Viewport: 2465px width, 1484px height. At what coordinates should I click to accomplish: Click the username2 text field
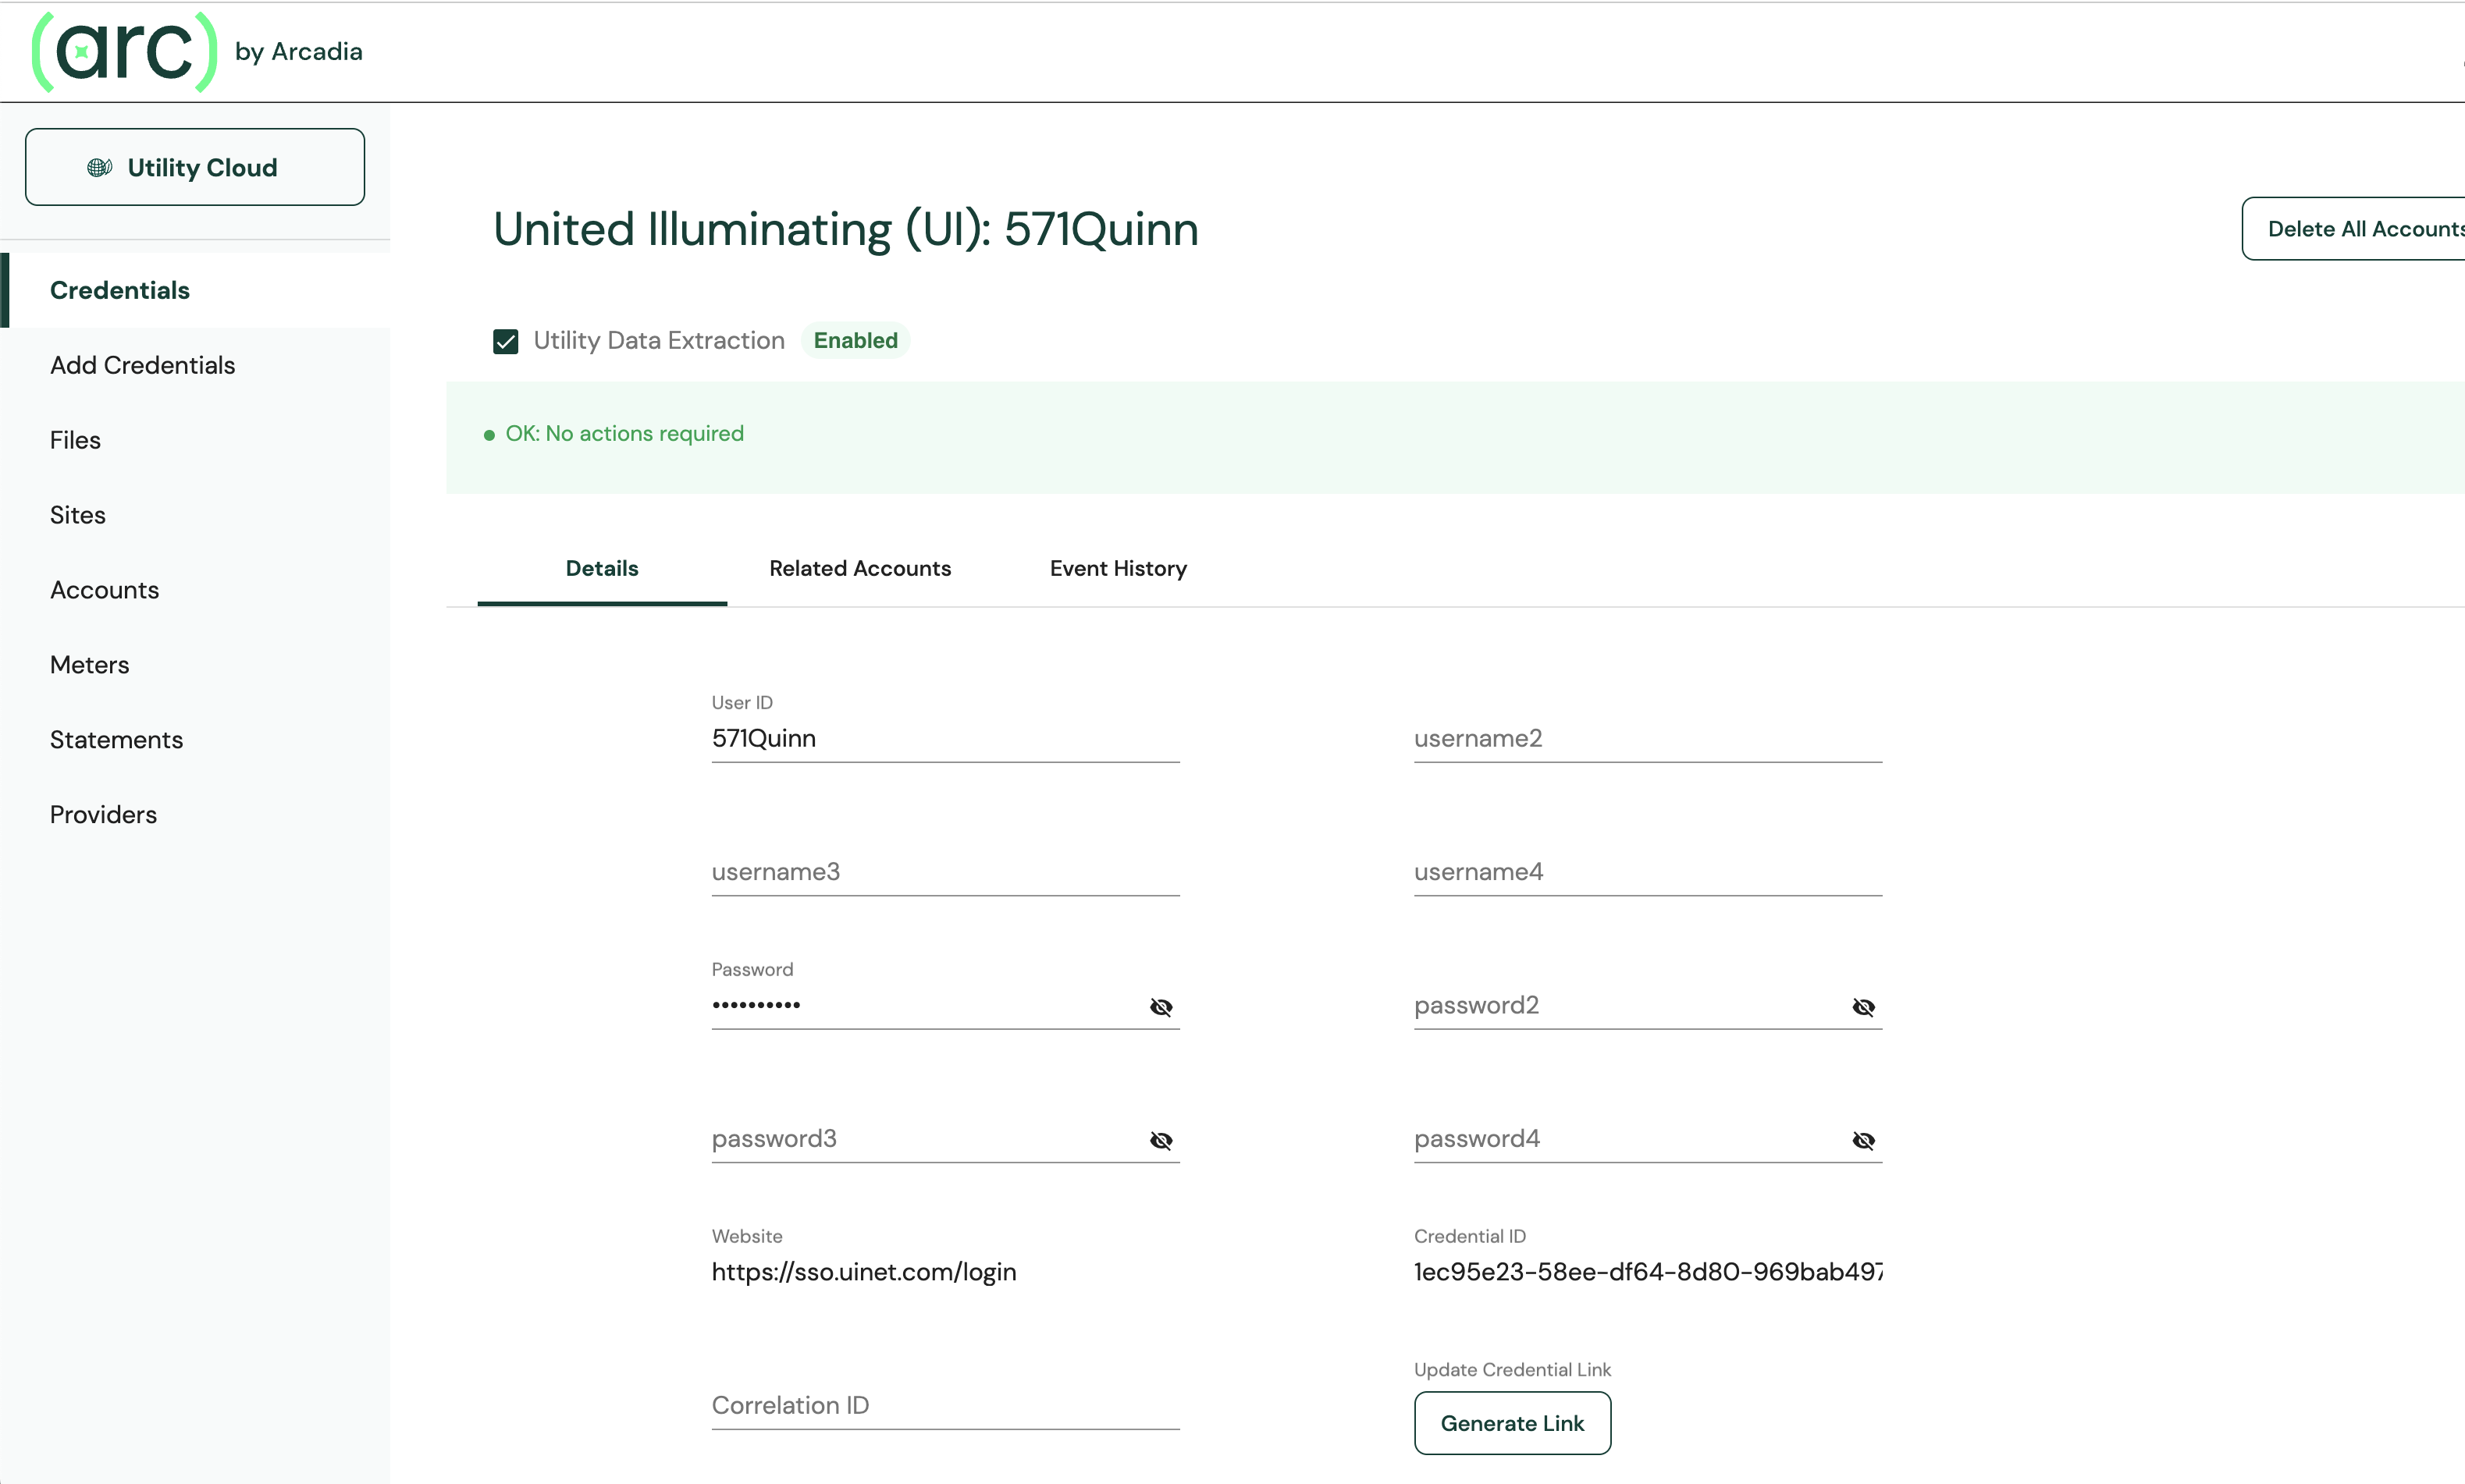coord(1647,739)
